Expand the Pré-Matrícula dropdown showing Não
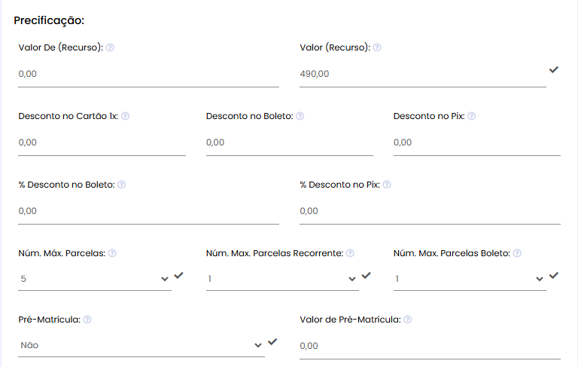Viewport: 578px width, 367px height. pos(141,346)
